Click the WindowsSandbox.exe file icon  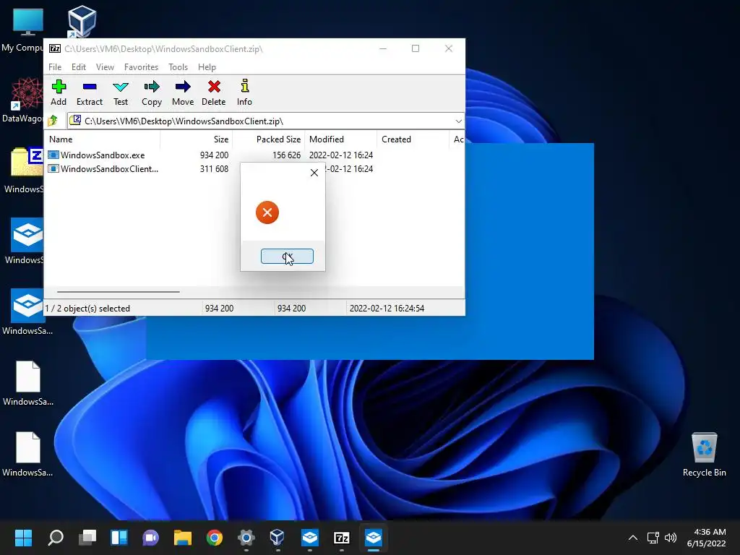pos(53,155)
